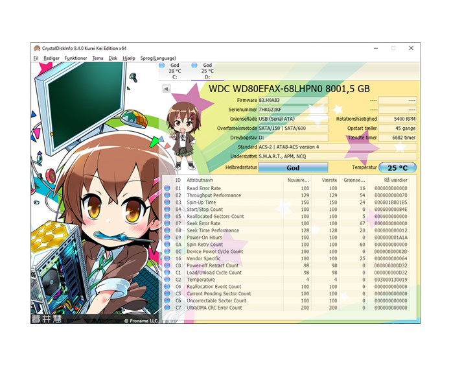
Task: Click the Throughput Performance attribute name
Action: 214,195
